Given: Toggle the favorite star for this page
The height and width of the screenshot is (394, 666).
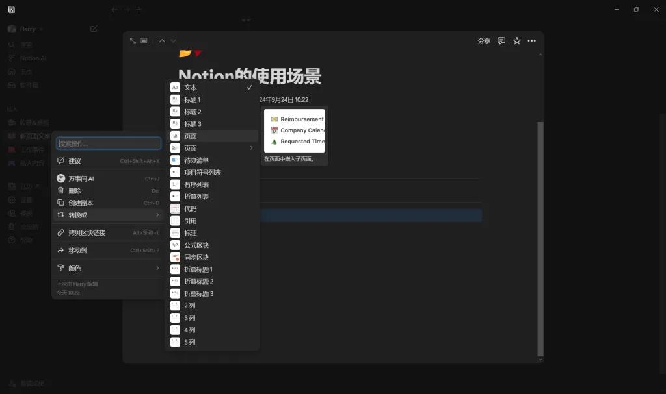Looking at the screenshot, I should click(517, 41).
